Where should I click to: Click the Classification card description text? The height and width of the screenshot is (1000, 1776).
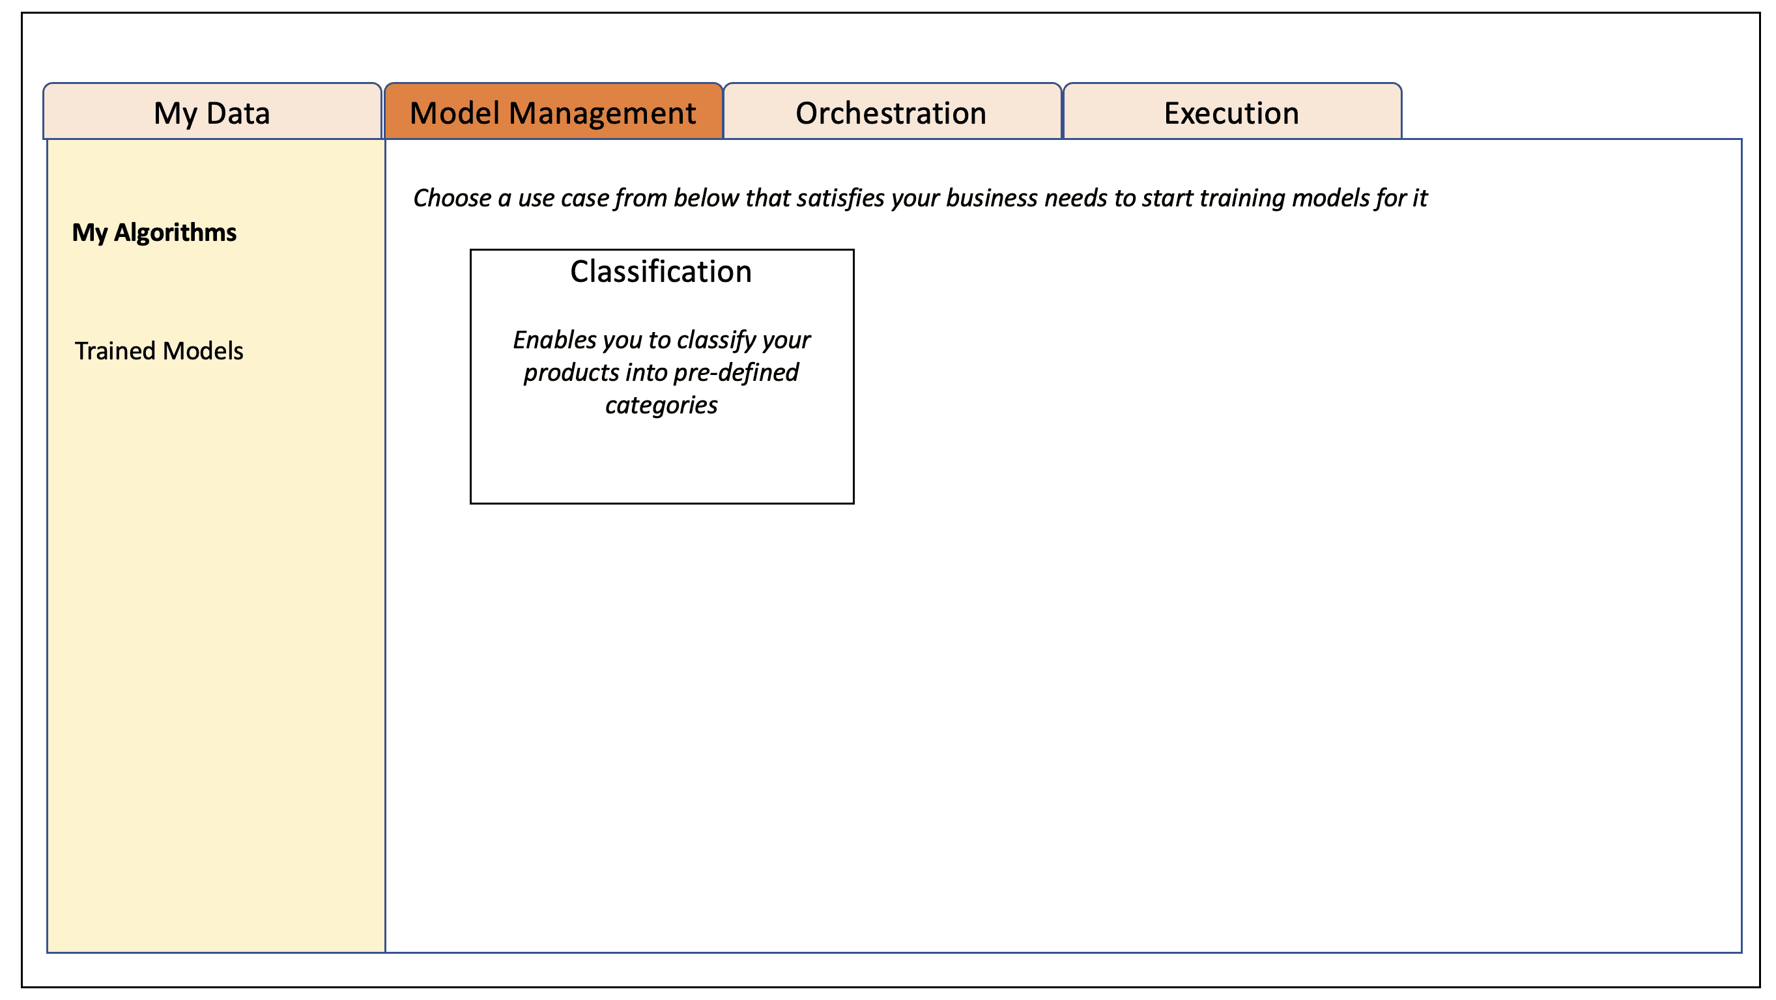(x=661, y=372)
